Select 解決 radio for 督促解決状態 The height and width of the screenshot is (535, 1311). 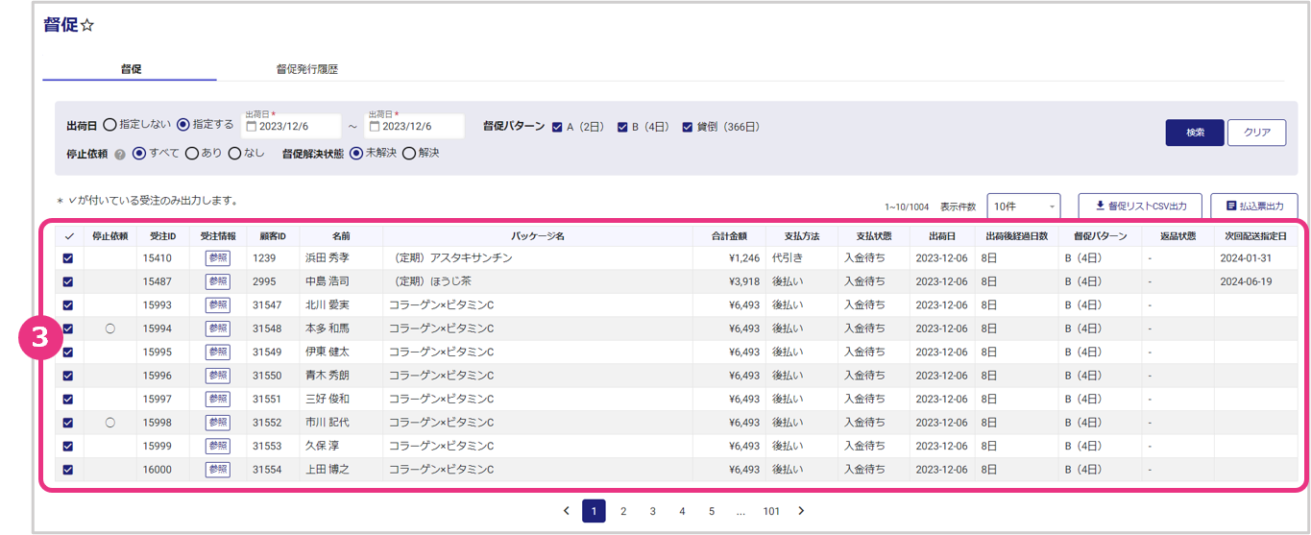(409, 153)
